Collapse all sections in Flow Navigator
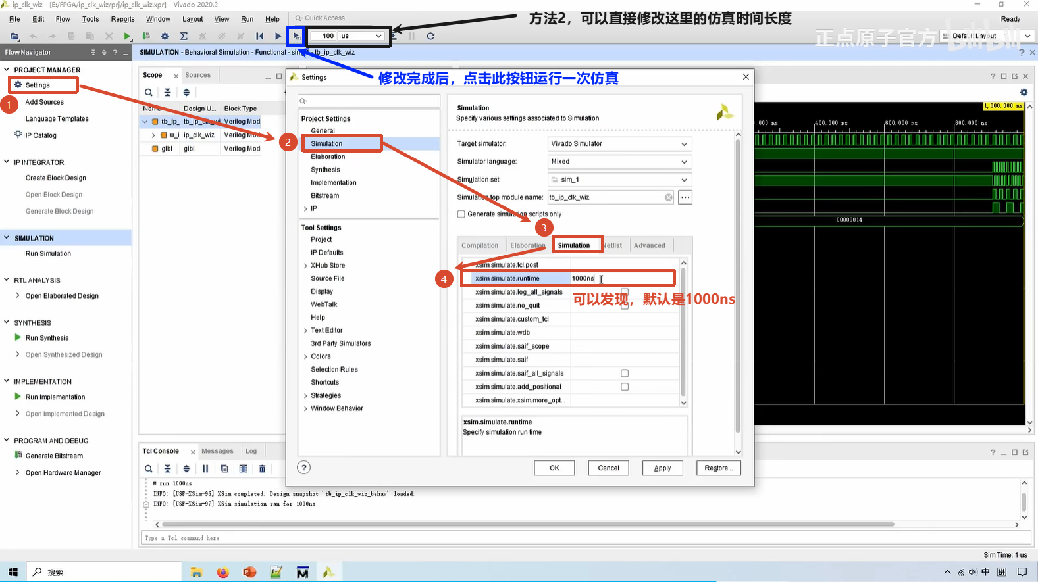 93,53
